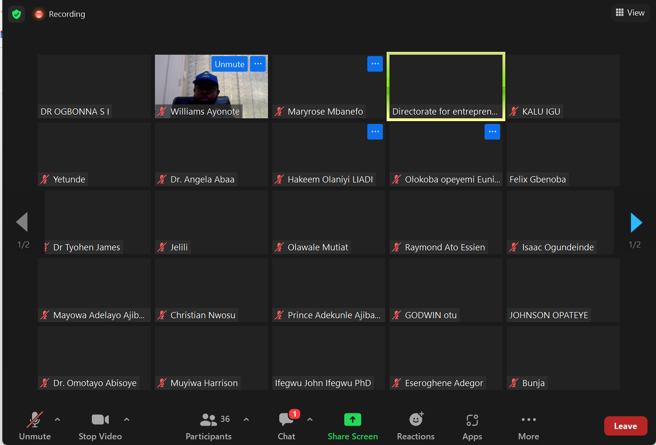This screenshot has width=656, height=445.
Task: Click Raymond Ato Essien's muted mic icon
Action: [397, 247]
